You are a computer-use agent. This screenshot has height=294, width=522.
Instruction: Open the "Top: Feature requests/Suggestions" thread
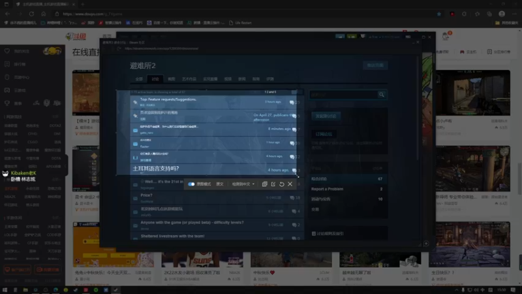click(x=168, y=99)
